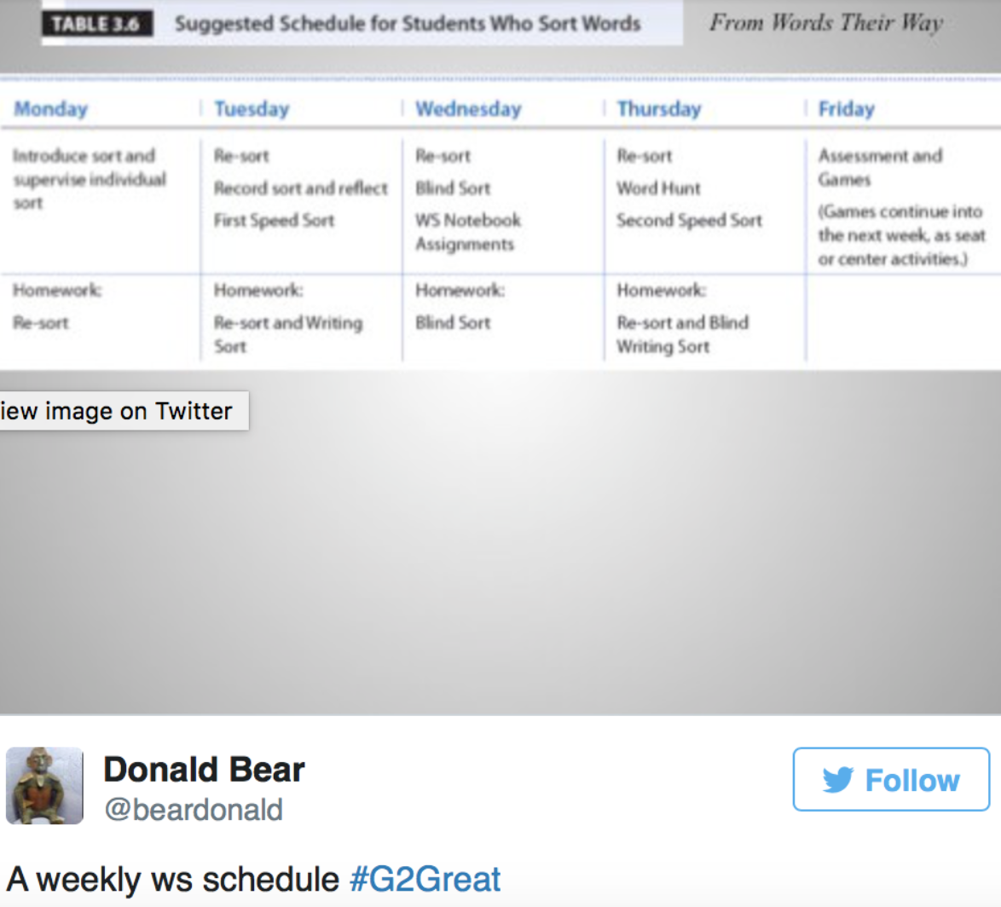
Task: Click the @beardonald handle
Action: 194,810
